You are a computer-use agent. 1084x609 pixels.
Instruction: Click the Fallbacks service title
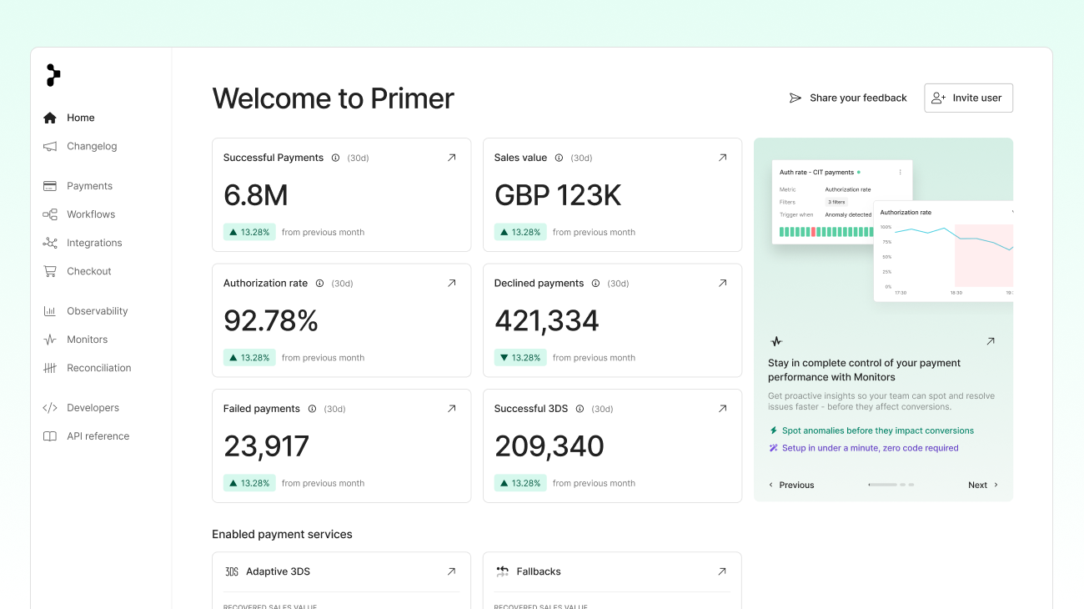coord(539,571)
